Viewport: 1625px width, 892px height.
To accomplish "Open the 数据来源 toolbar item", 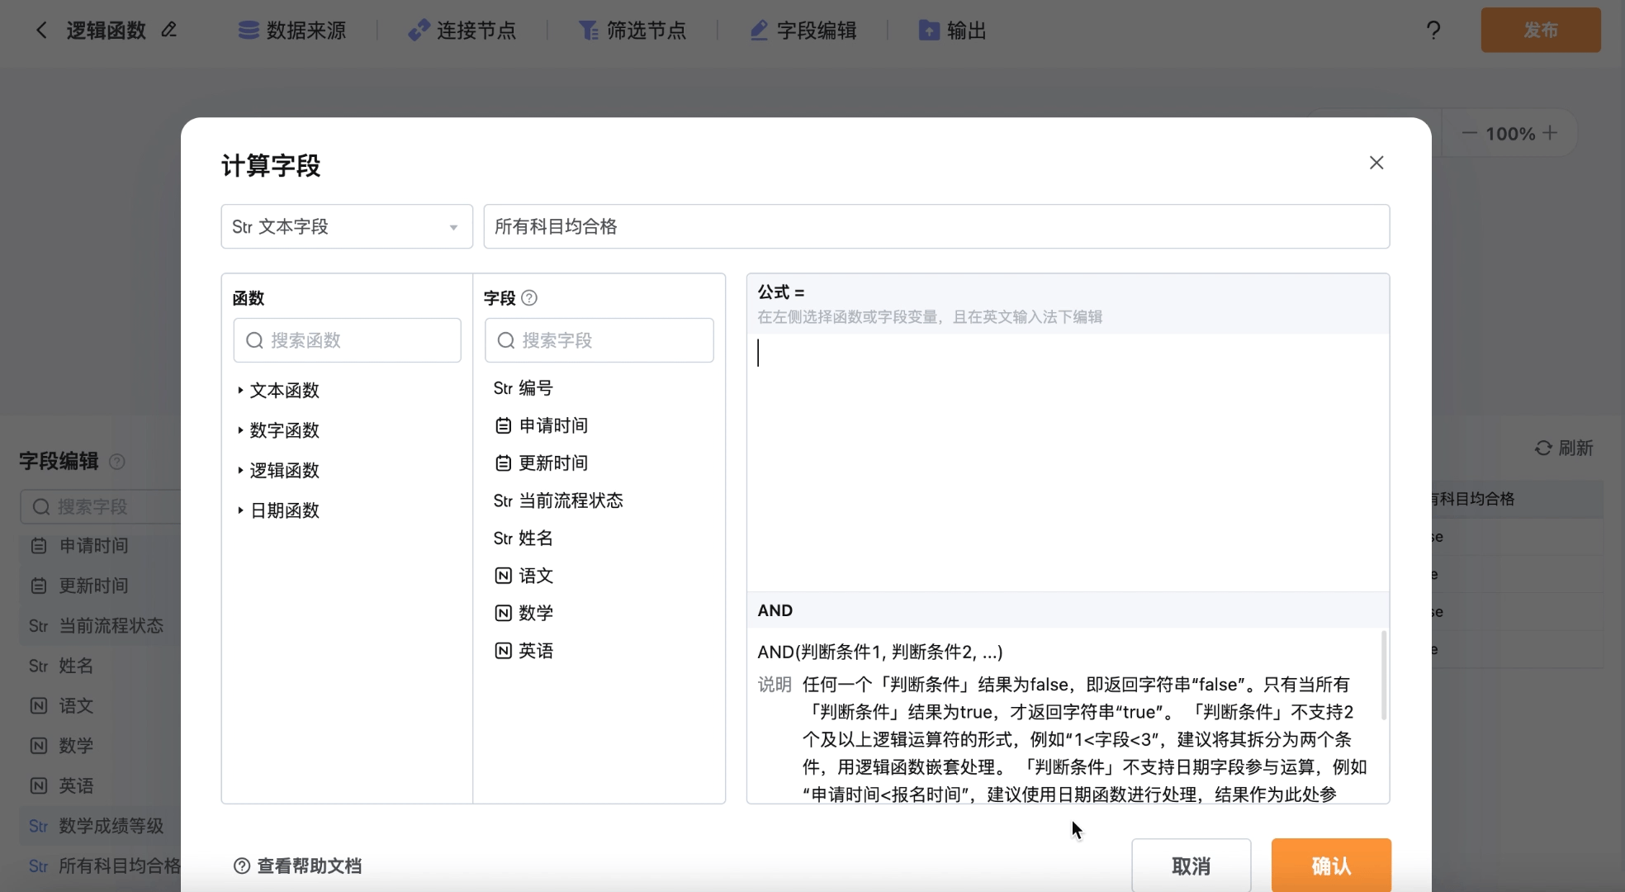I will (x=292, y=31).
